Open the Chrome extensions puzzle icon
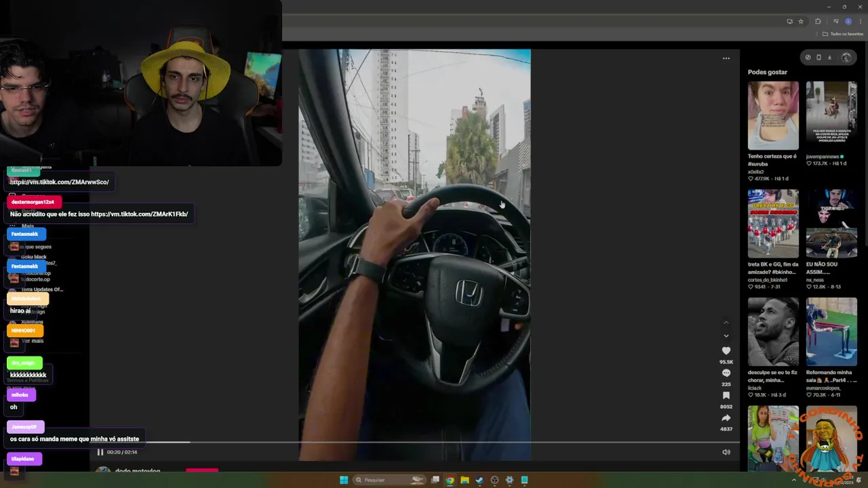This screenshot has height=488, width=868. tap(818, 22)
